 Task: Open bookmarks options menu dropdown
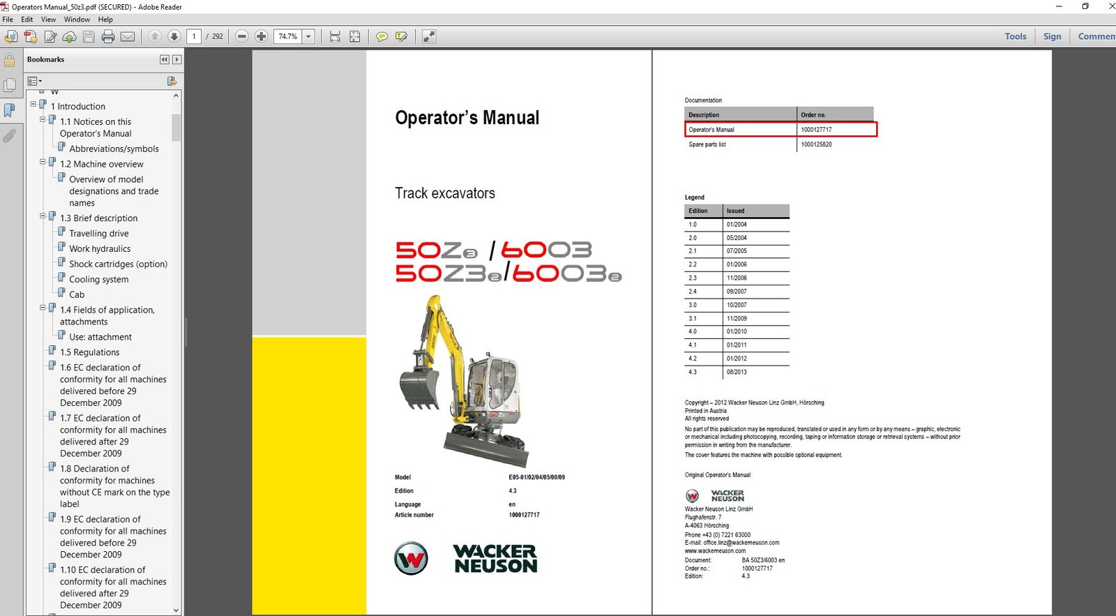click(34, 82)
